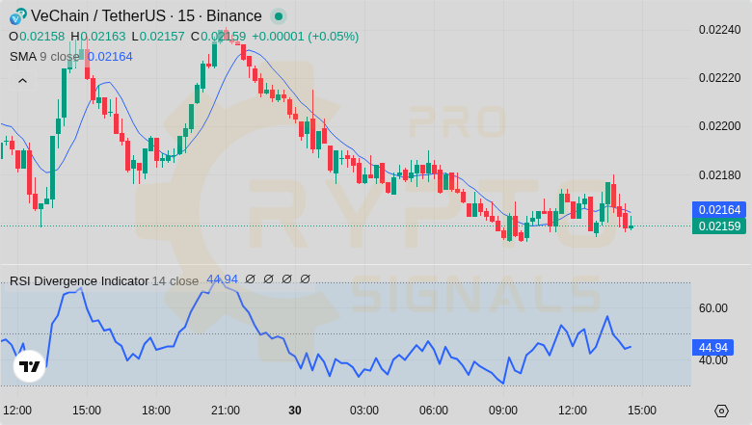The width and height of the screenshot is (752, 425).
Task: Click the green 0.02159 current price label
Action: (x=719, y=226)
